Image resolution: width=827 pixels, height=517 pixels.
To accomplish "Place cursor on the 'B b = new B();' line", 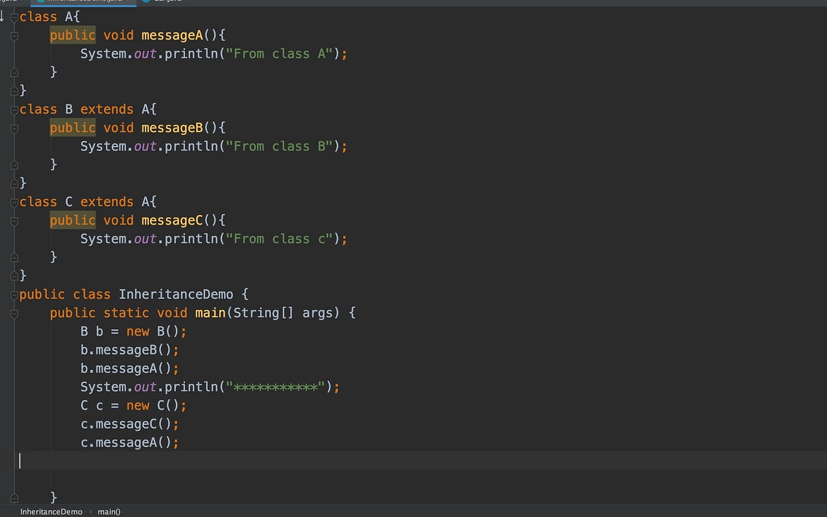I will 133,331.
